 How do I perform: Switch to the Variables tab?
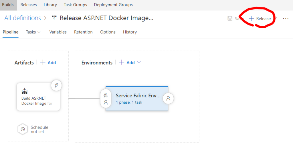(x=58, y=32)
